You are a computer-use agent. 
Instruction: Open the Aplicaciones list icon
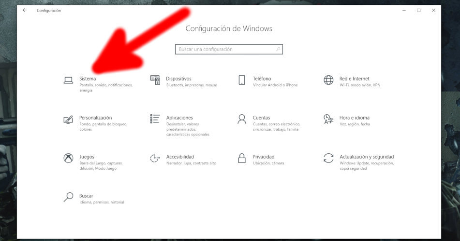pyautogui.click(x=155, y=119)
